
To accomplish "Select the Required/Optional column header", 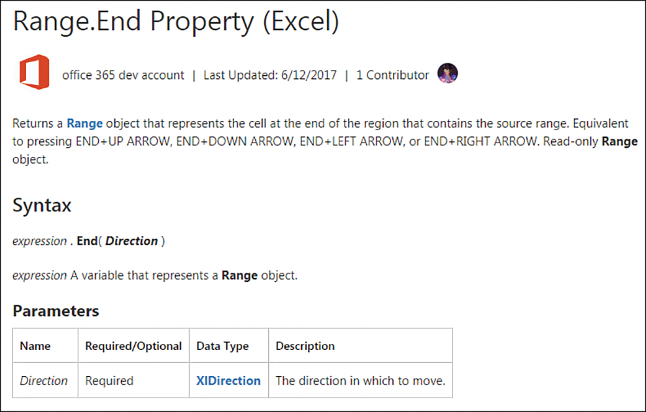I will [x=133, y=346].
